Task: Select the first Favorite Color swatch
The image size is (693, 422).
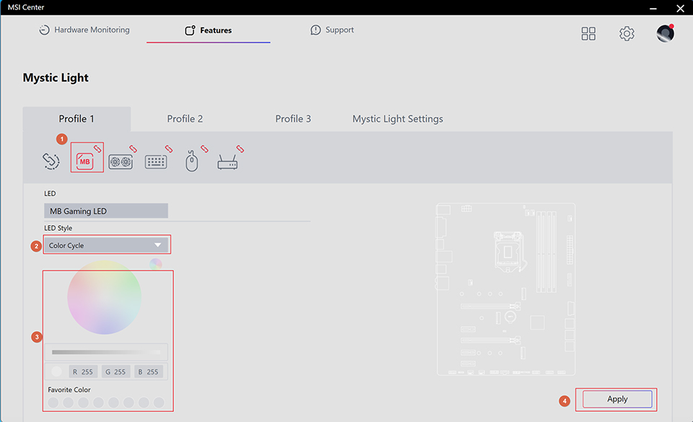Action: click(53, 402)
